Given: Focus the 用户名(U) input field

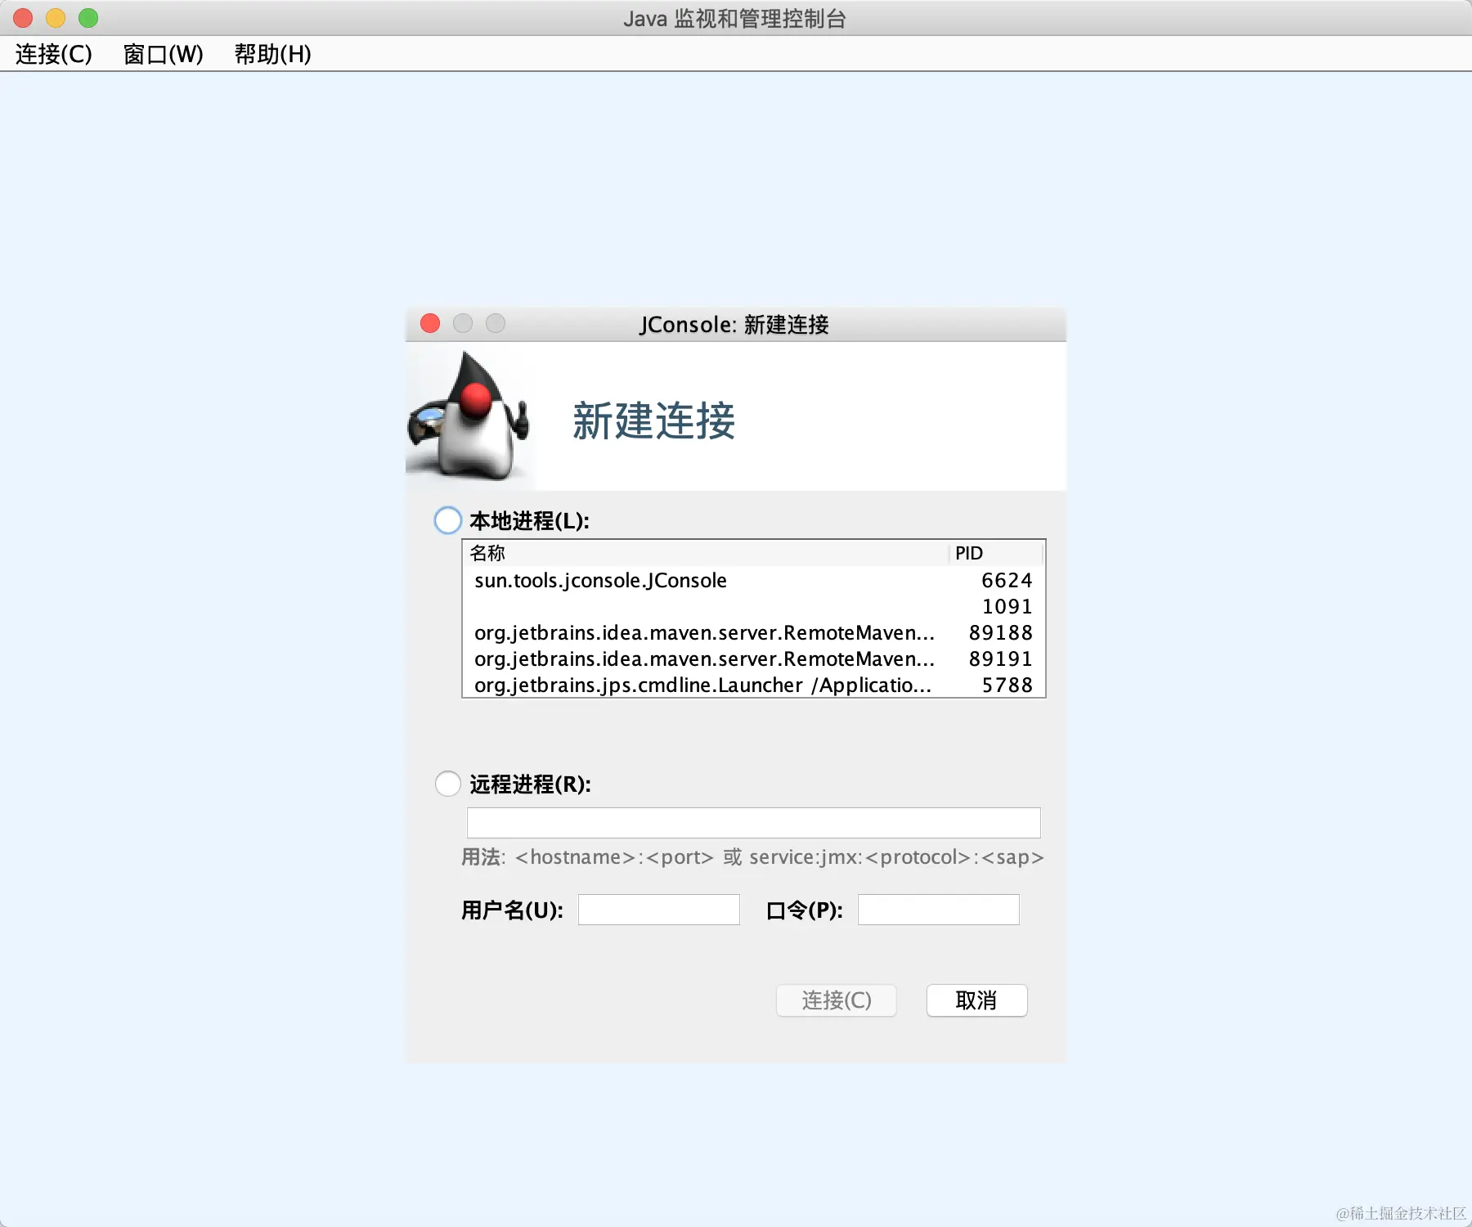Looking at the screenshot, I should [658, 910].
